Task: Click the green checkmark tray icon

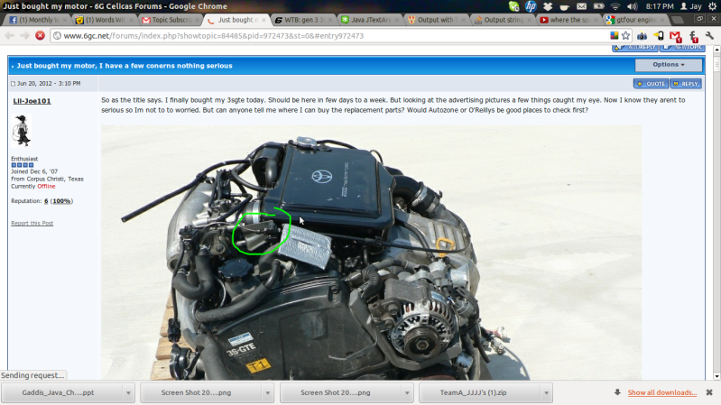Action: pyautogui.click(x=513, y=6)
